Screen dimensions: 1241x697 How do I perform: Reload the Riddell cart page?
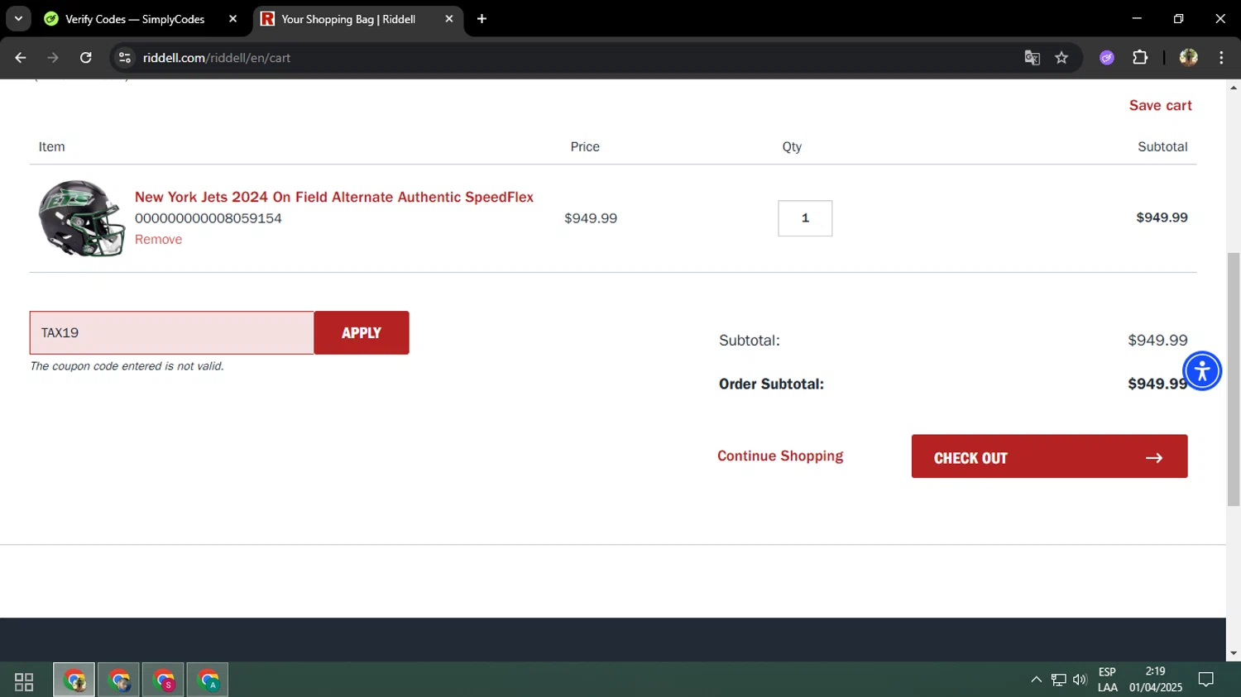(85, 58)
